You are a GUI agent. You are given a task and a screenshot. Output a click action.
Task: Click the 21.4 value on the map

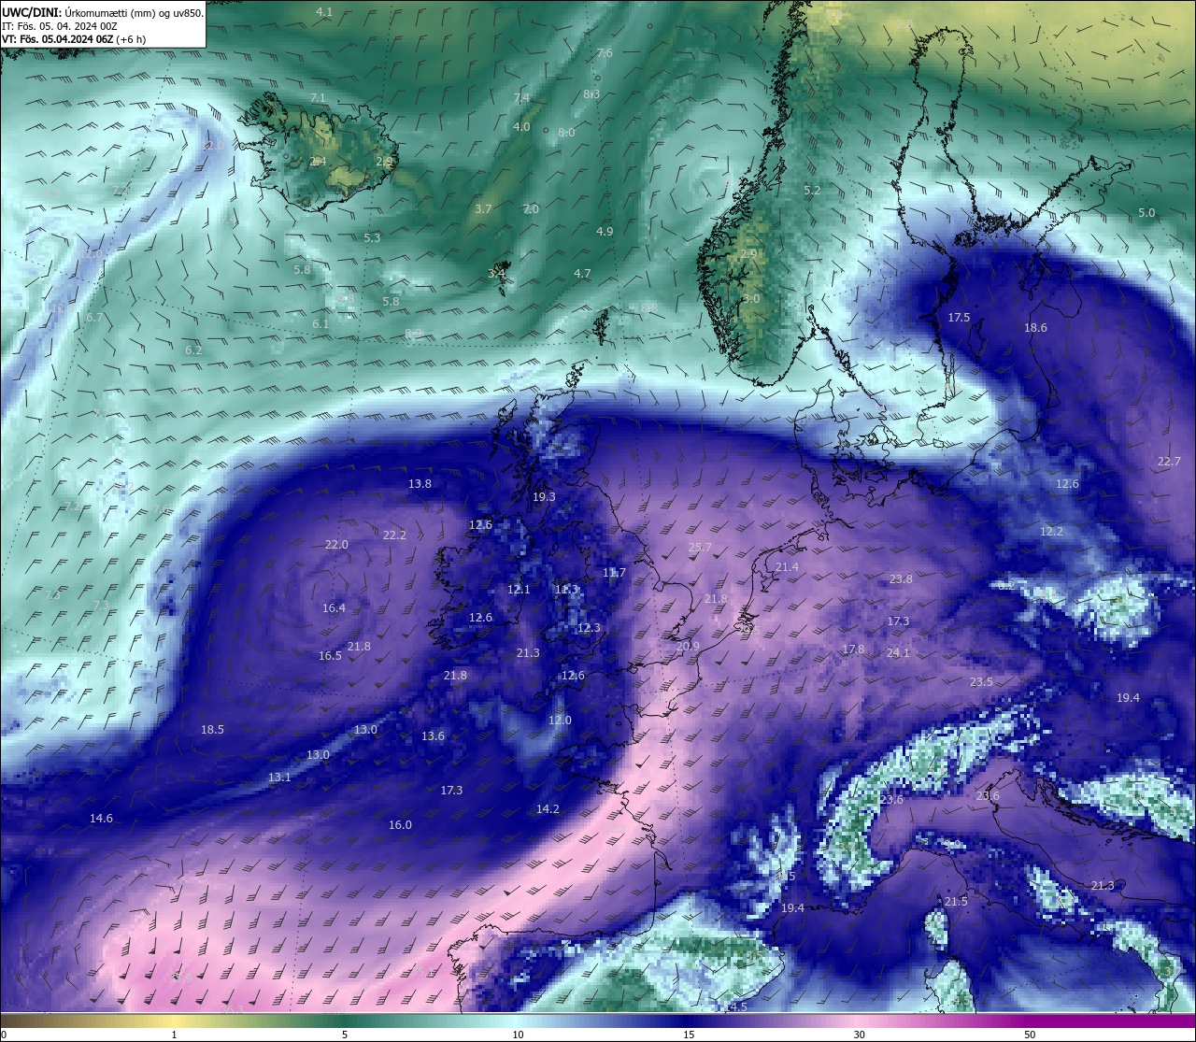pos(787,567)
